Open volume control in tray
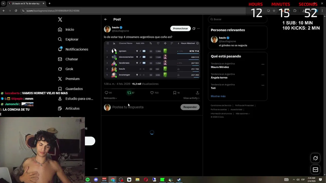Viewport: 326px width, 183px height. pyautogui.click(x=298, y=180)
